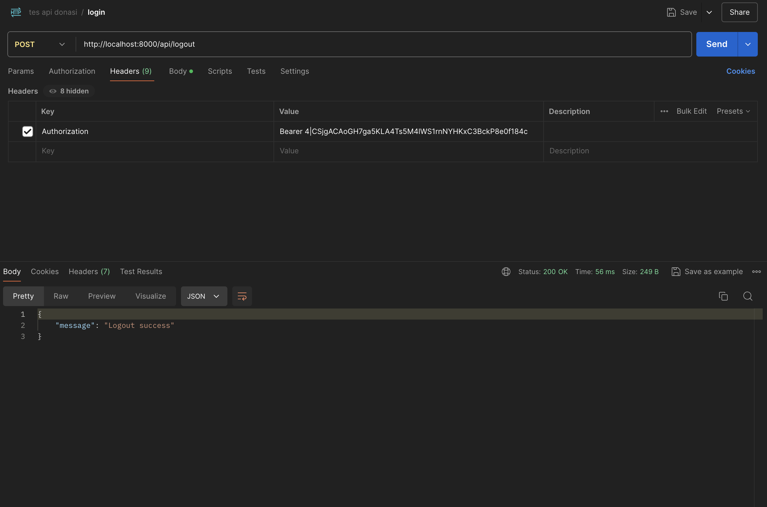Select the Headers (9) request tab
This screenshot has height=507, width=767.
131,71
